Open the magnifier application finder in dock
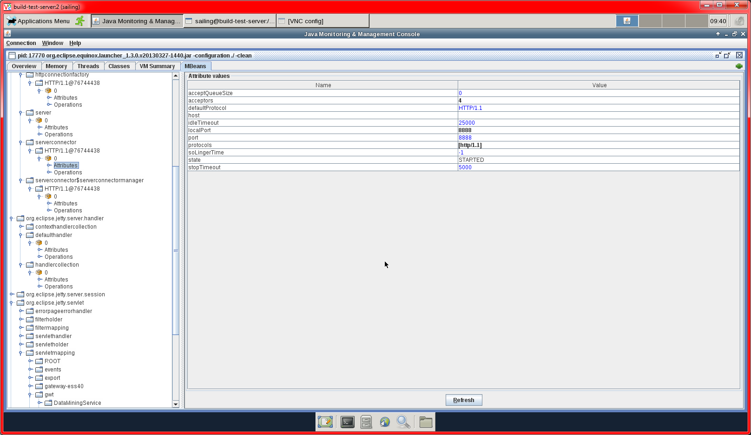 [403, 422]
